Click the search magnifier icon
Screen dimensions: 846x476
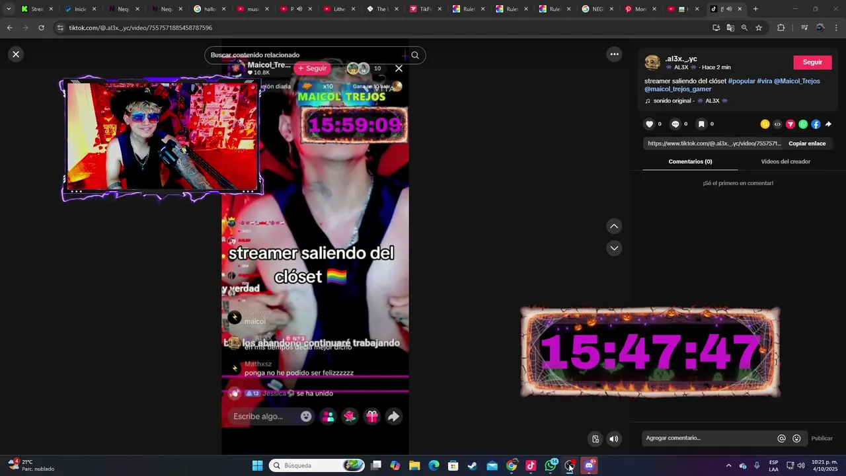pos(415,55)
